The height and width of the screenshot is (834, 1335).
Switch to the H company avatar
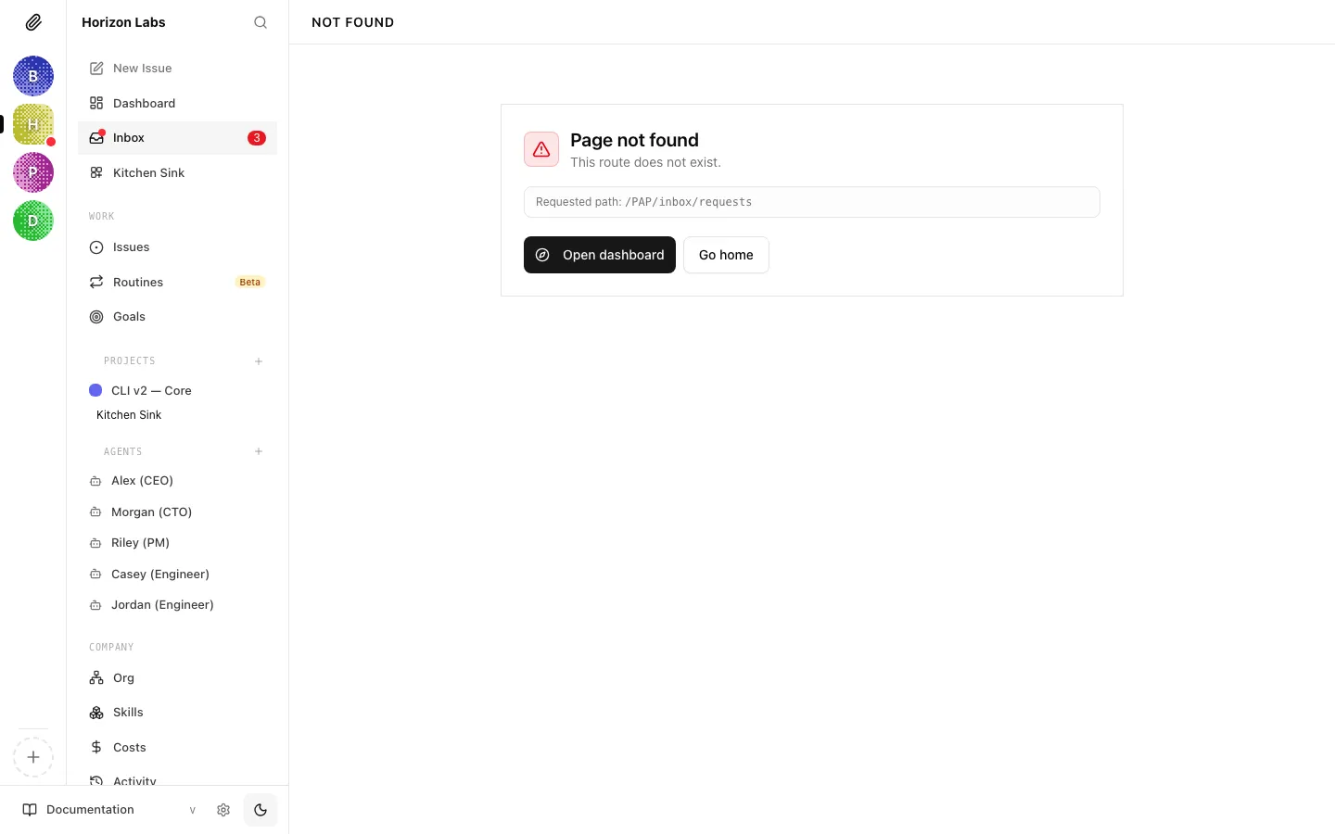tap(33, 124)
